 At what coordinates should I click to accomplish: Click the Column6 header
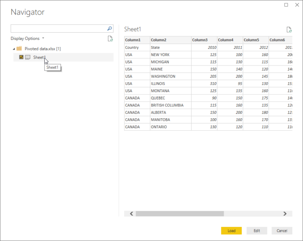click(281, 40)
